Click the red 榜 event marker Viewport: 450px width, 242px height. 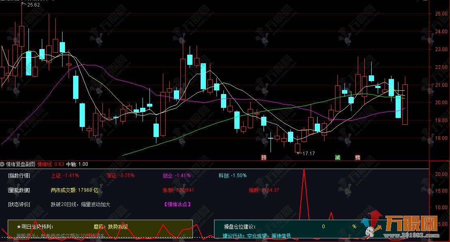coord(357,157)
